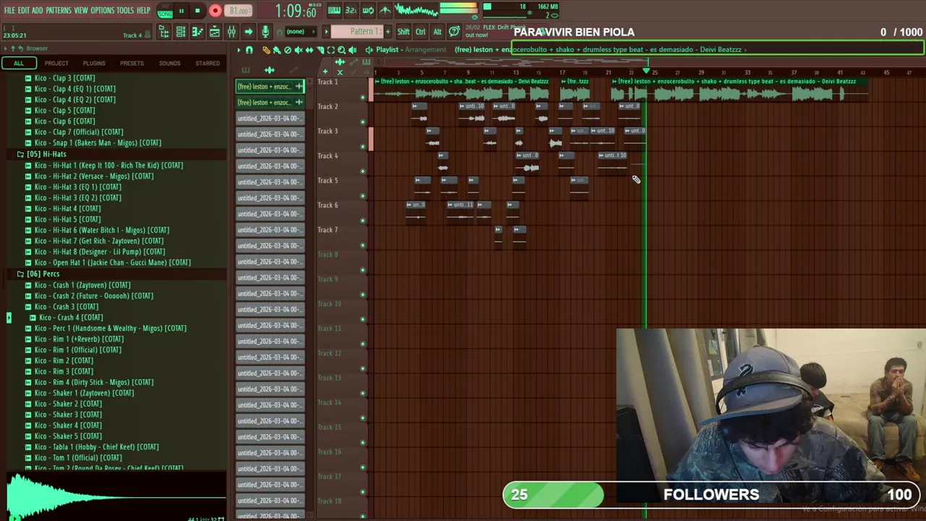Select the Mute tool in playlist toolbar
The image size is (926, 521).
[299, 50]
